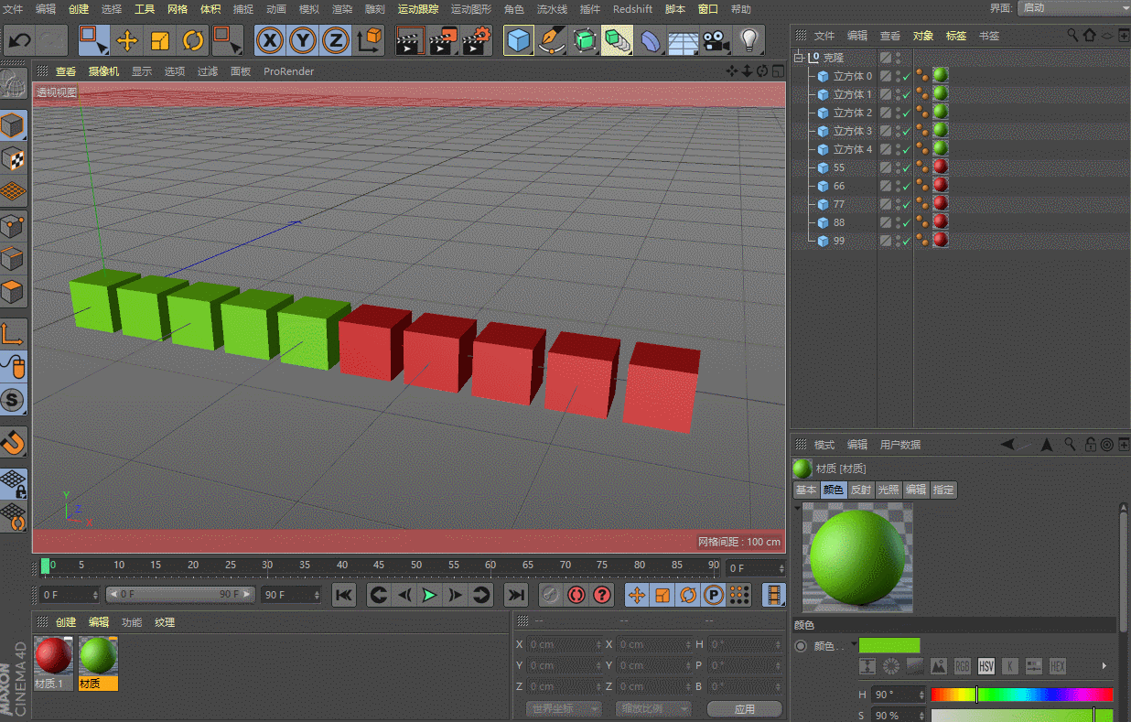The height and width of the screenshot is (722, 1131).
Task: Open the spline pen tool
Action: coord(552,40)
